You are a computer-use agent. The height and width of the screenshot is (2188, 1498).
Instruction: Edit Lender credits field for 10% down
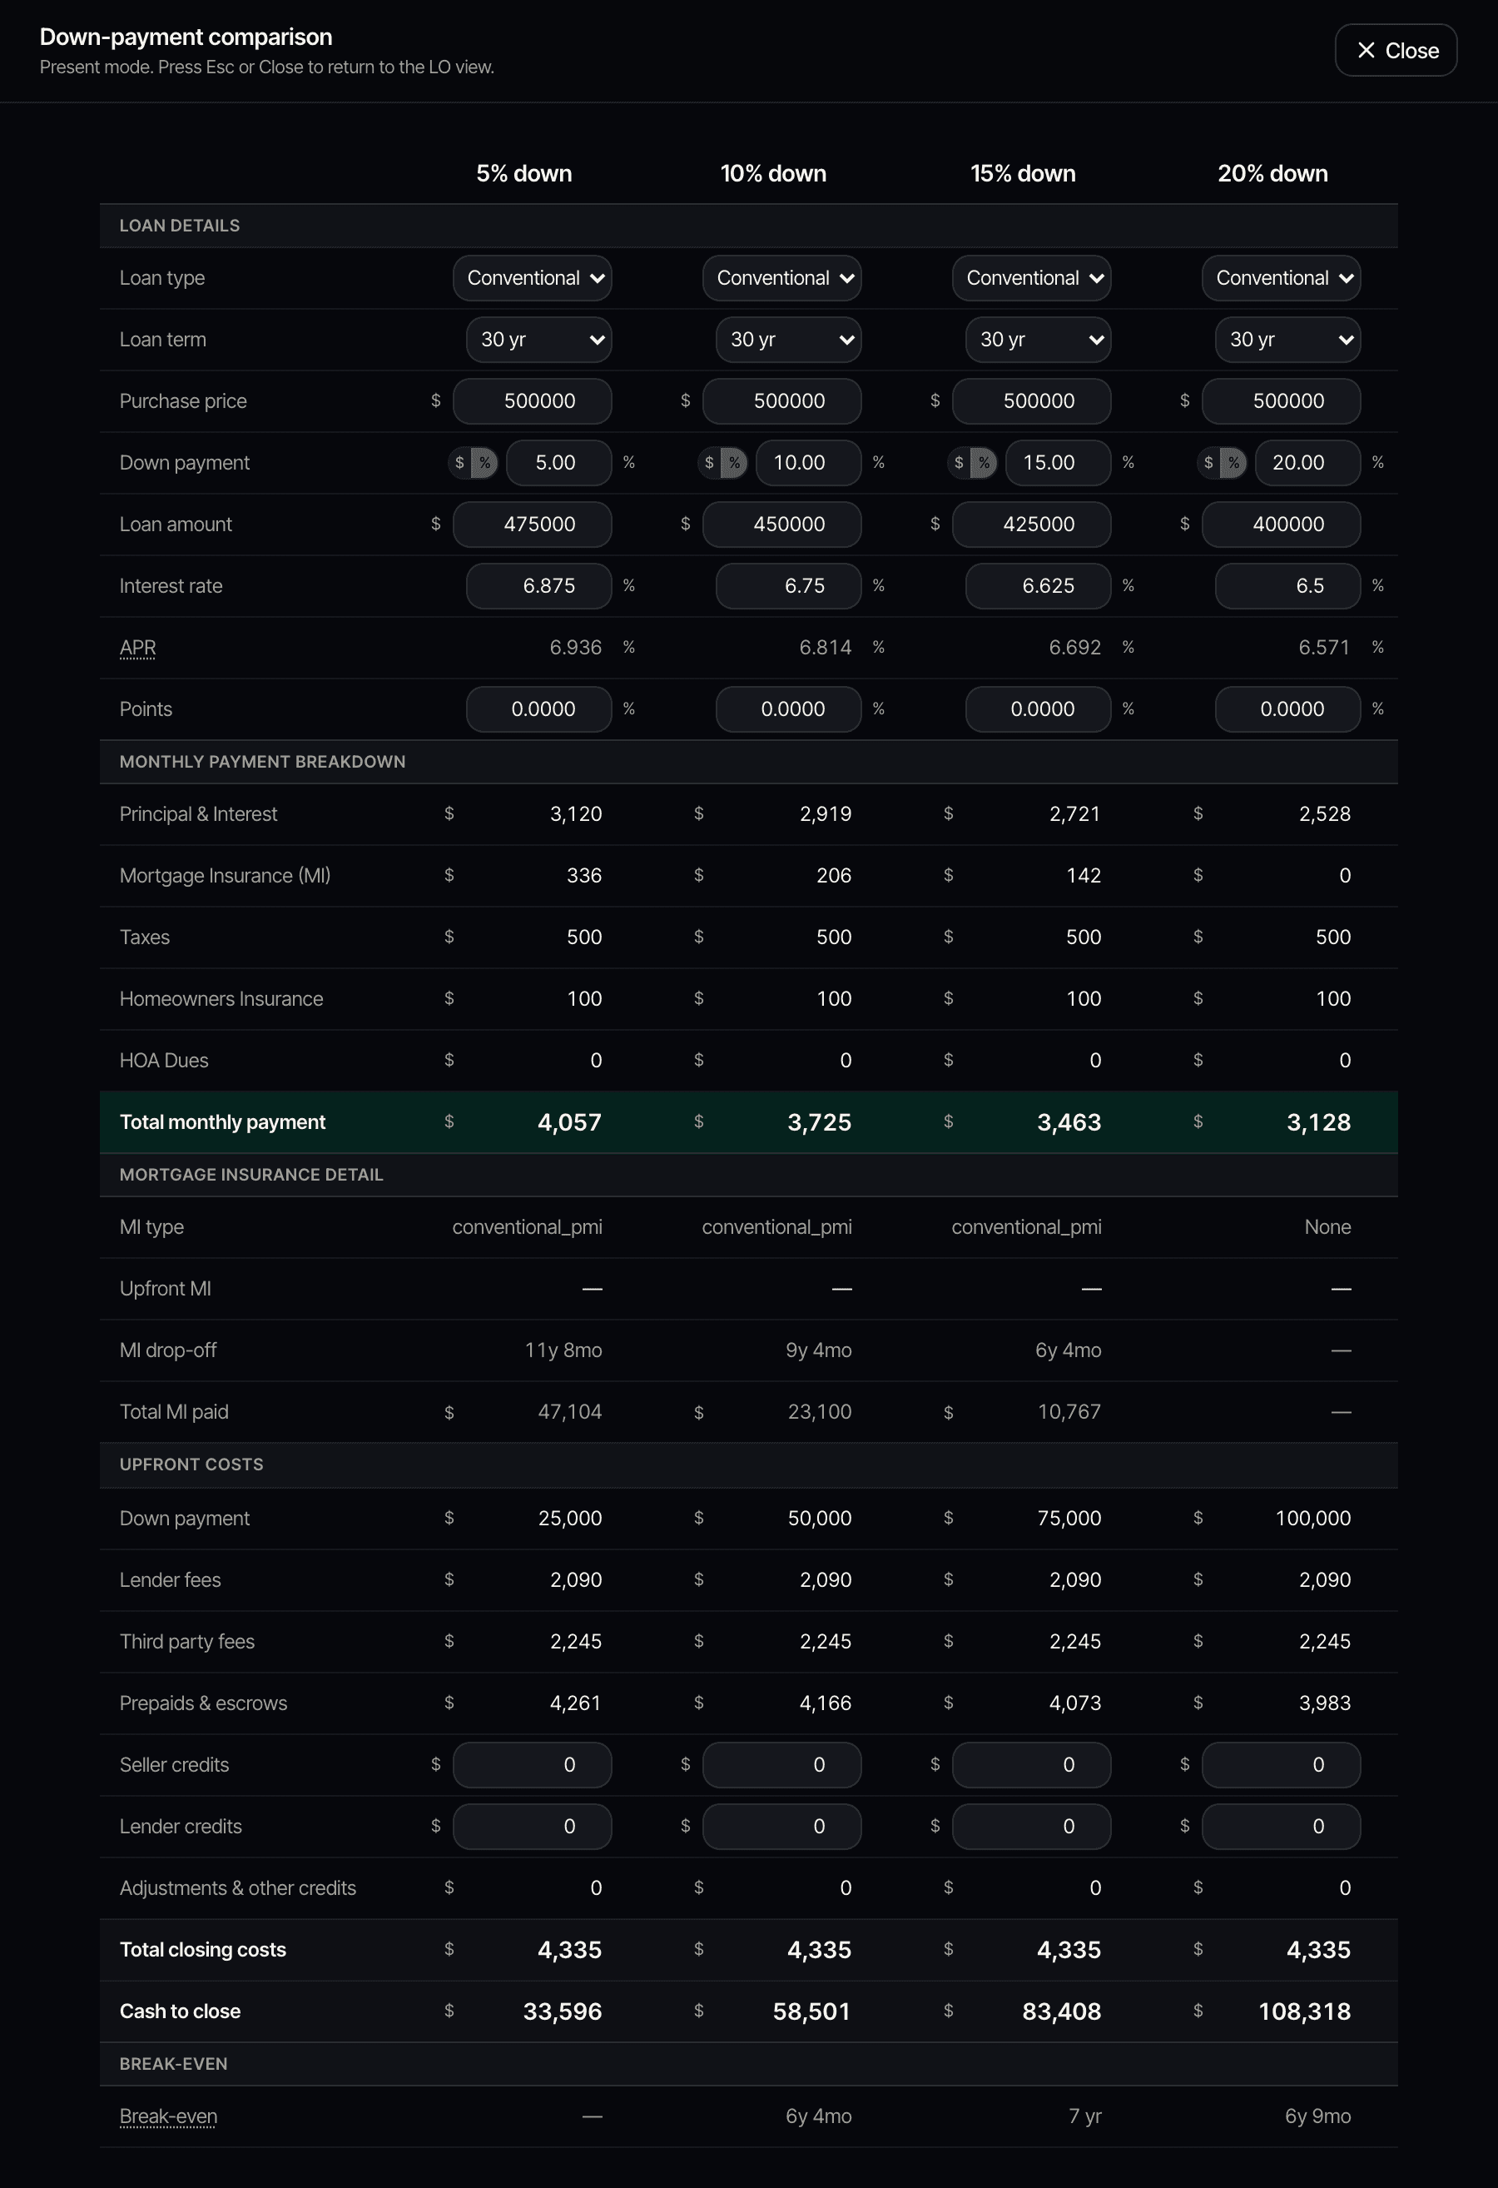(x=782, y=1827)
